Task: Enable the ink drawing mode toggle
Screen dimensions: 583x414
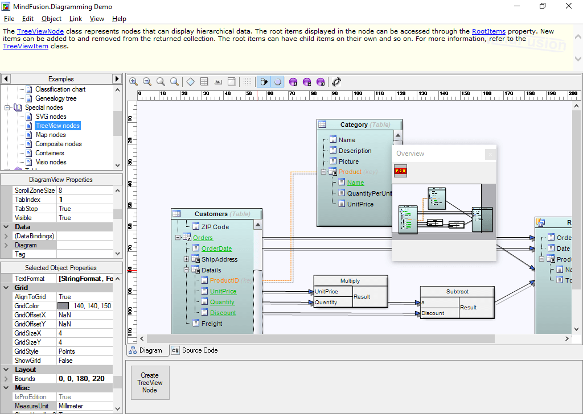Action: click(x=264, y=81)
